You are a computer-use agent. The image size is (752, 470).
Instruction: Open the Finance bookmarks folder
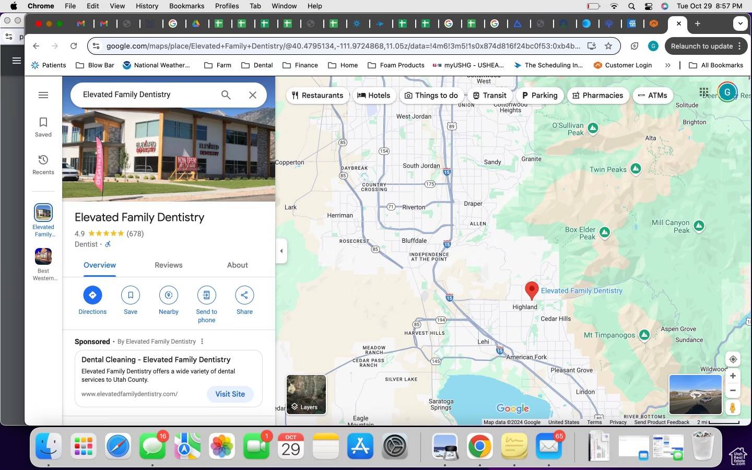pyautogui.click(x=300, y=65)
